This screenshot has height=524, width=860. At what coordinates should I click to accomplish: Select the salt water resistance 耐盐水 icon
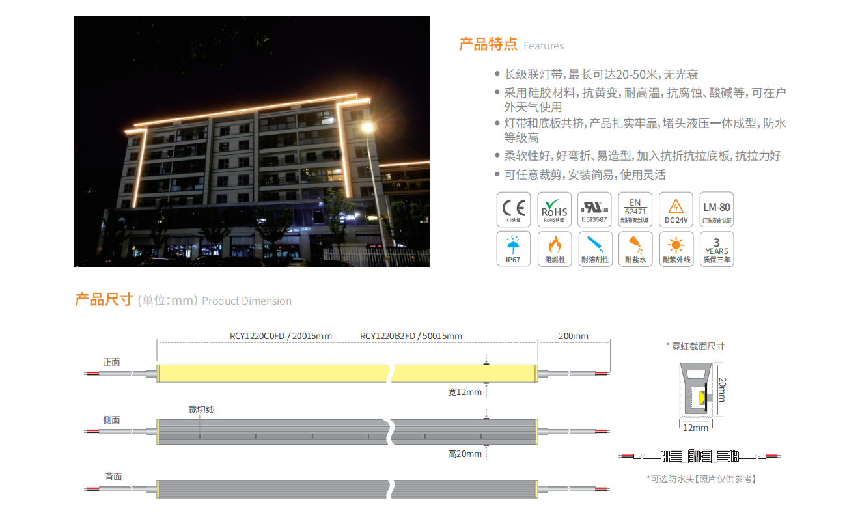click(x=635, y=249)
